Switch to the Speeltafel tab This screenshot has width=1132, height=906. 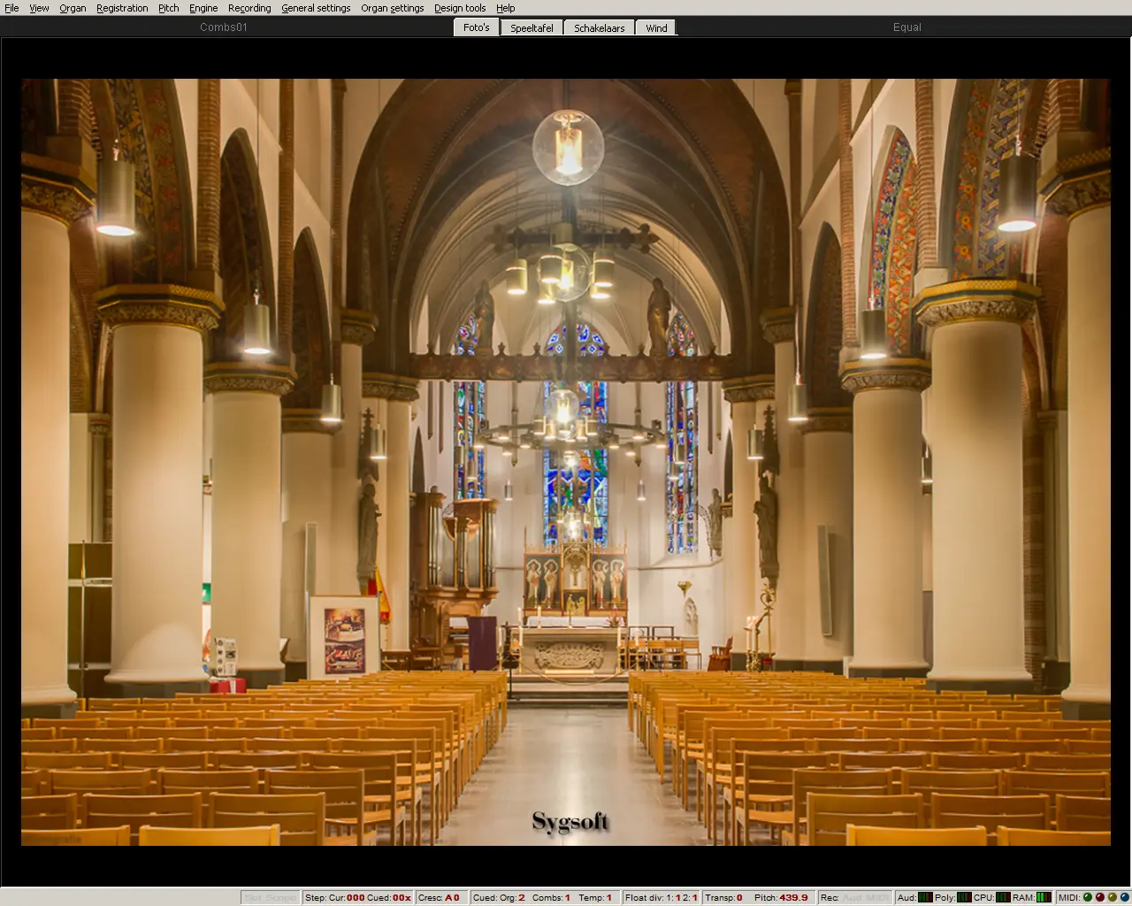pyautogui.click(x=532, y=27)
